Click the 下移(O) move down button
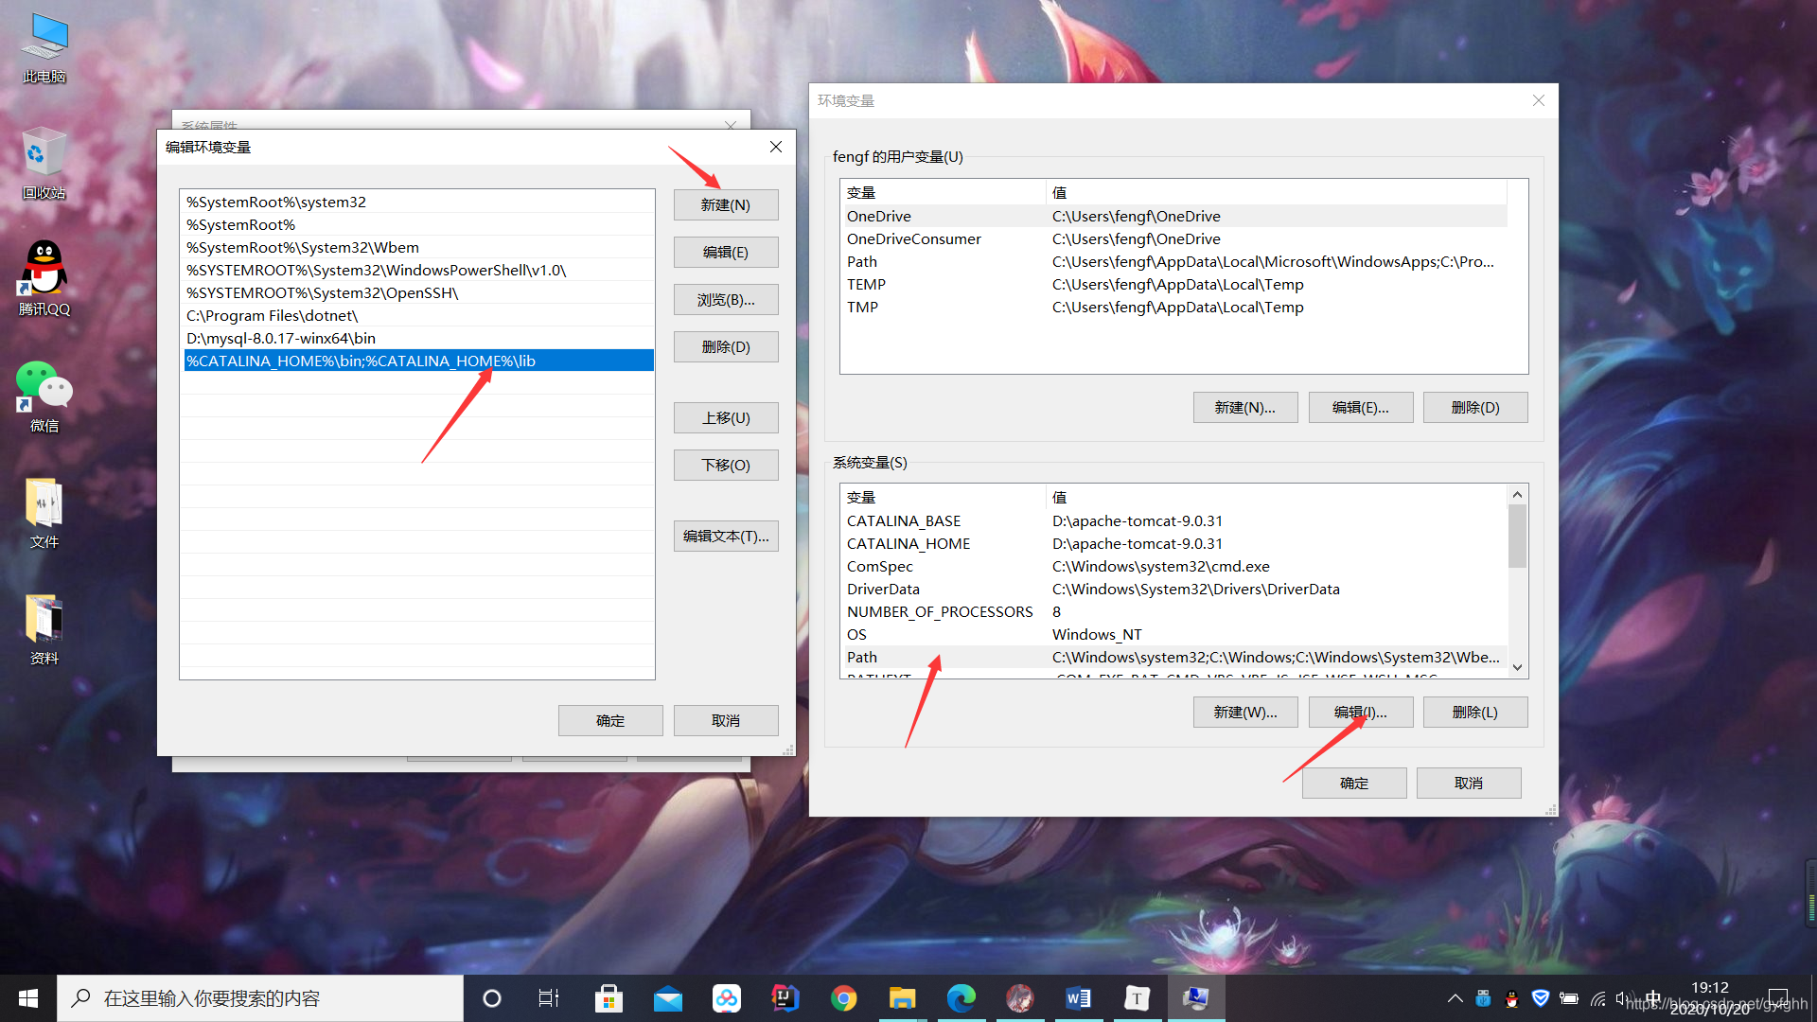This screenshot has height=1022, width=1817. click(726, 466)
